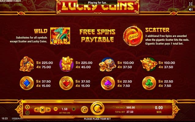Click the Lucky Coins title banner

pyautogui.click(x=98, y=6)
